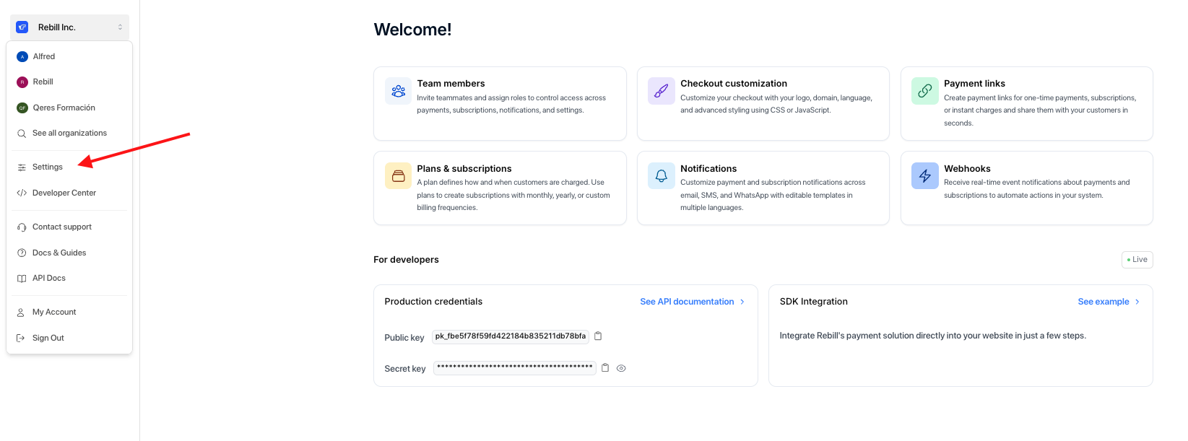Open the Notifications card
This screenshot has width=1188, height=441.
[763, 188]
